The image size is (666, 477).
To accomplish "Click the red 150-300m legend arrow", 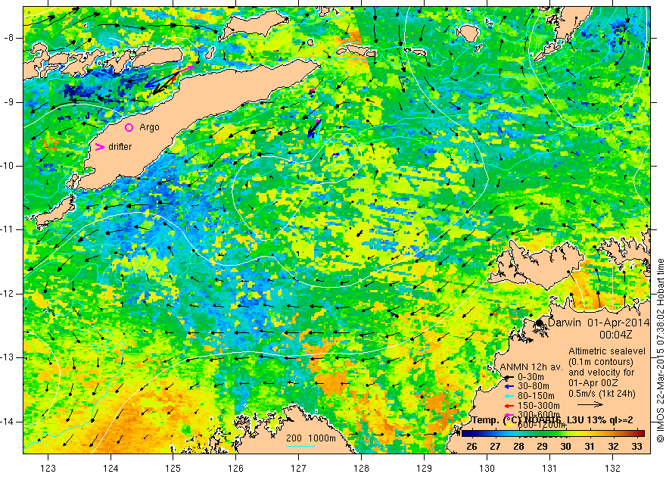I will click(508, 406).
